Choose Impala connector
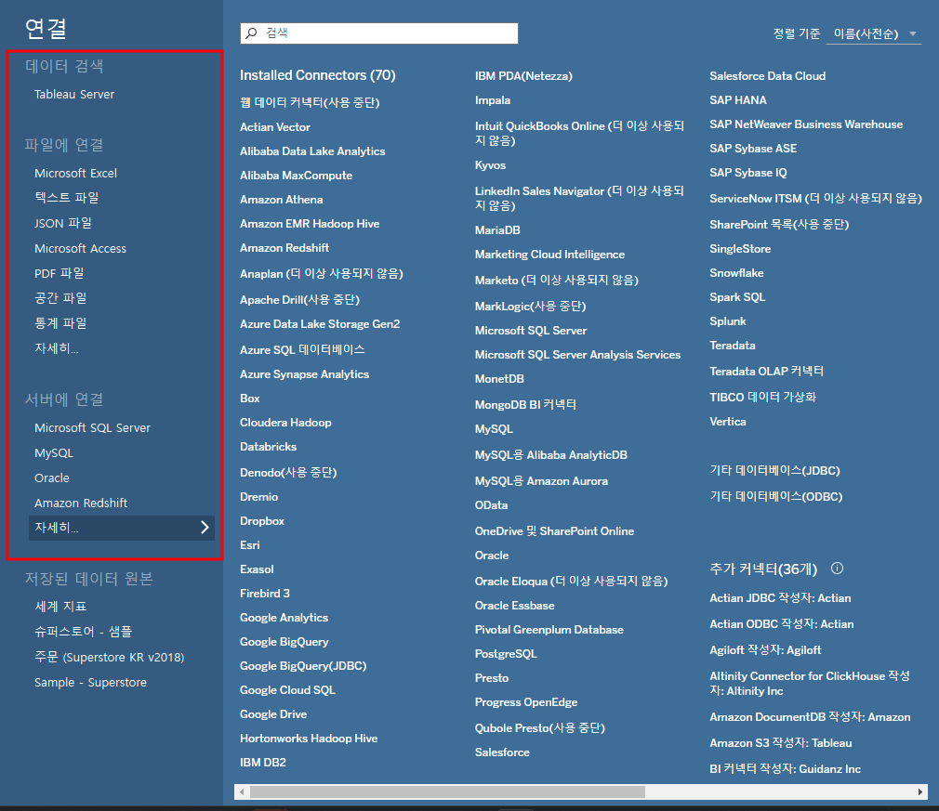 point(492,100)
